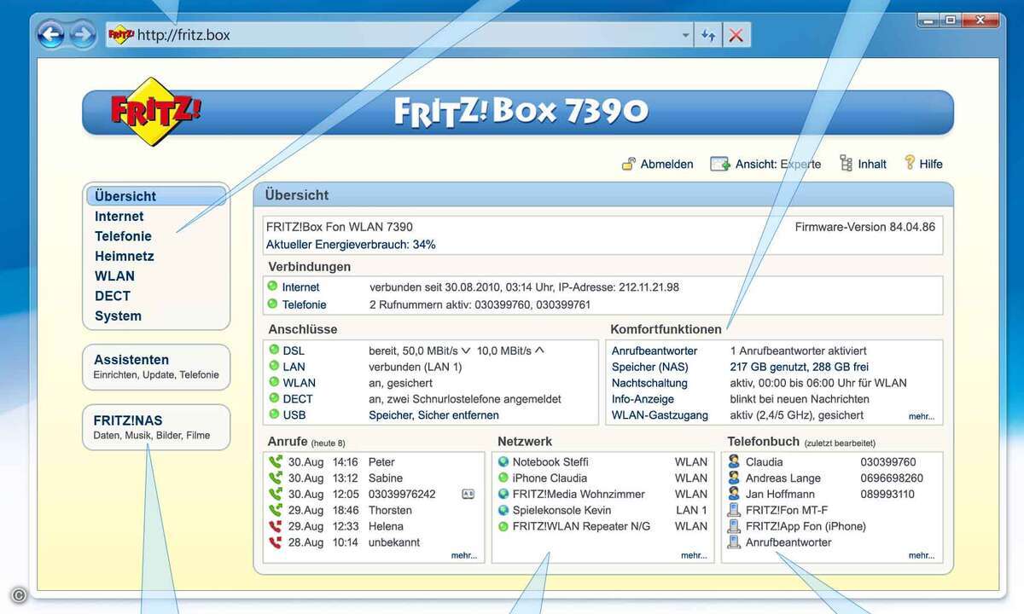Open the LAN link under Anschlüsse
Image resolution: width=1024 pixels, height=614 pixels.
pos(294,367)
